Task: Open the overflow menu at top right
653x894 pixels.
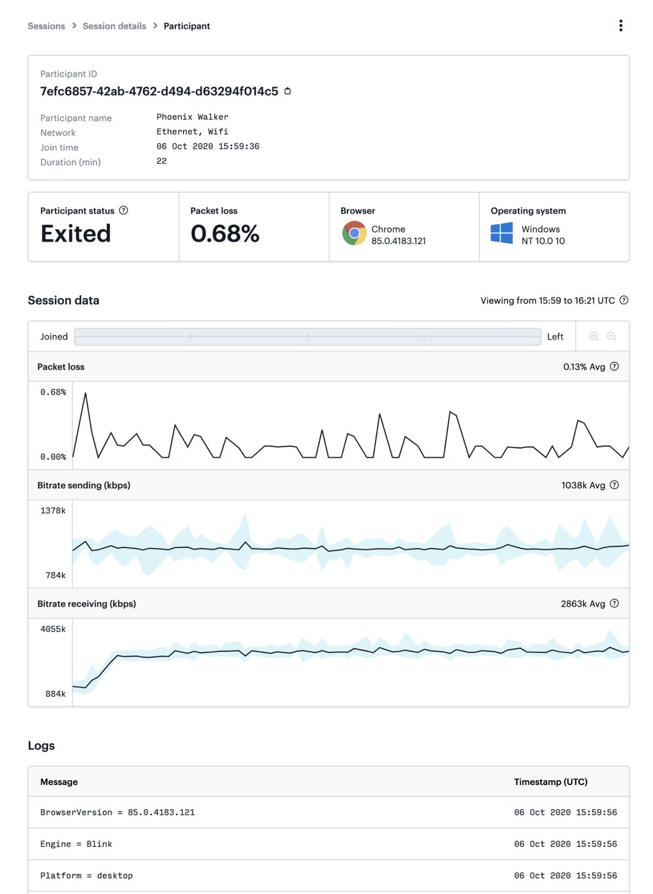Action: pos(621,25)
